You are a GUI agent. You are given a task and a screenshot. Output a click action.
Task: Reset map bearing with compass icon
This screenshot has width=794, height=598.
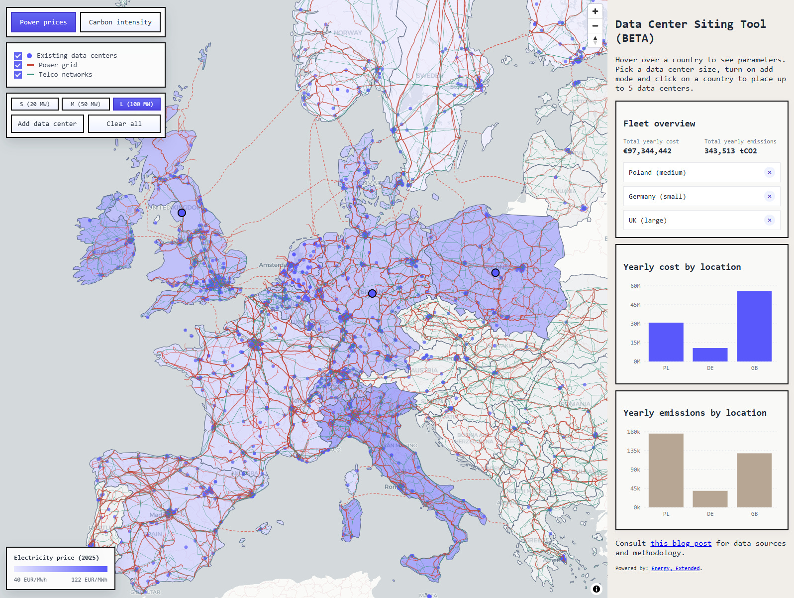(x=595, y=40)
